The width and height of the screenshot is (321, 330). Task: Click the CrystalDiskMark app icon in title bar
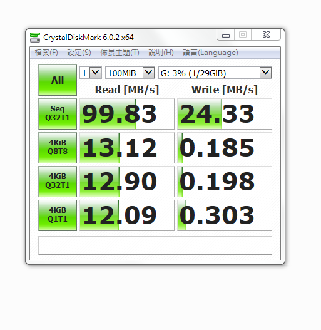click(35, 38)
